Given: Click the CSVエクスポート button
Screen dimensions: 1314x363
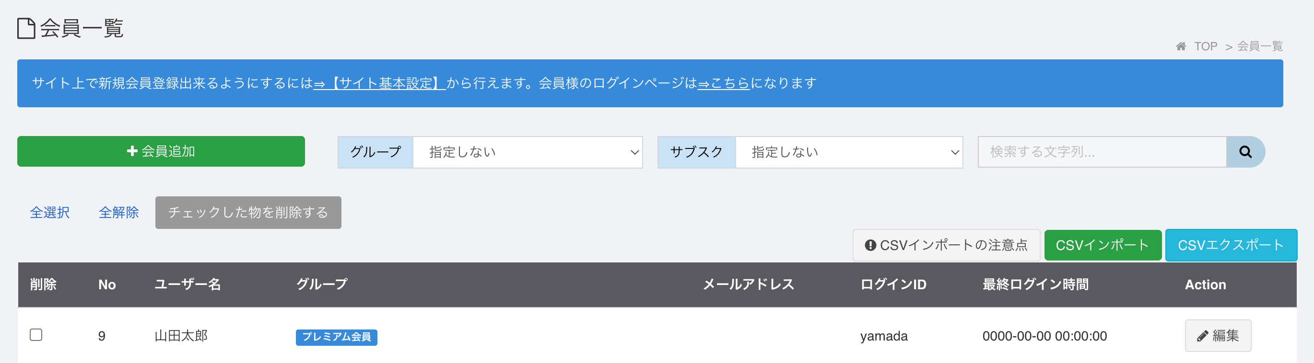Looking at the screenshot, I should 1231,245.
